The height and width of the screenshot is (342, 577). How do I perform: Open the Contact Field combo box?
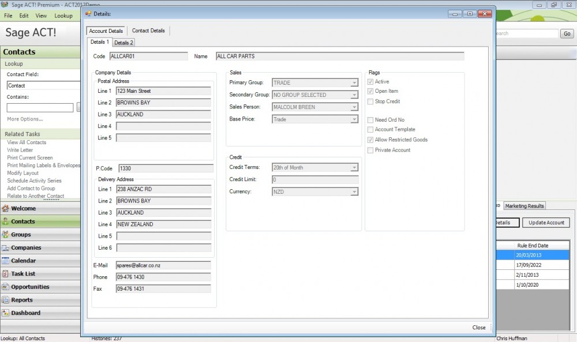click(43, 85)
